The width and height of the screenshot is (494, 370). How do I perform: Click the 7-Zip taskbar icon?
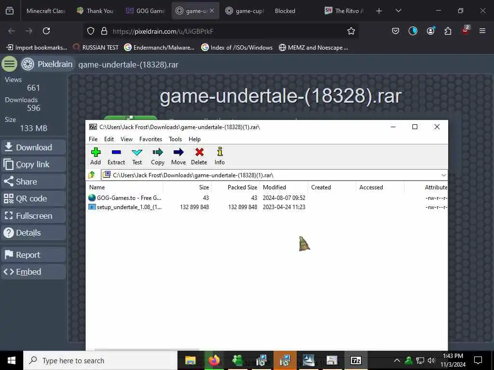coord(356,360)
